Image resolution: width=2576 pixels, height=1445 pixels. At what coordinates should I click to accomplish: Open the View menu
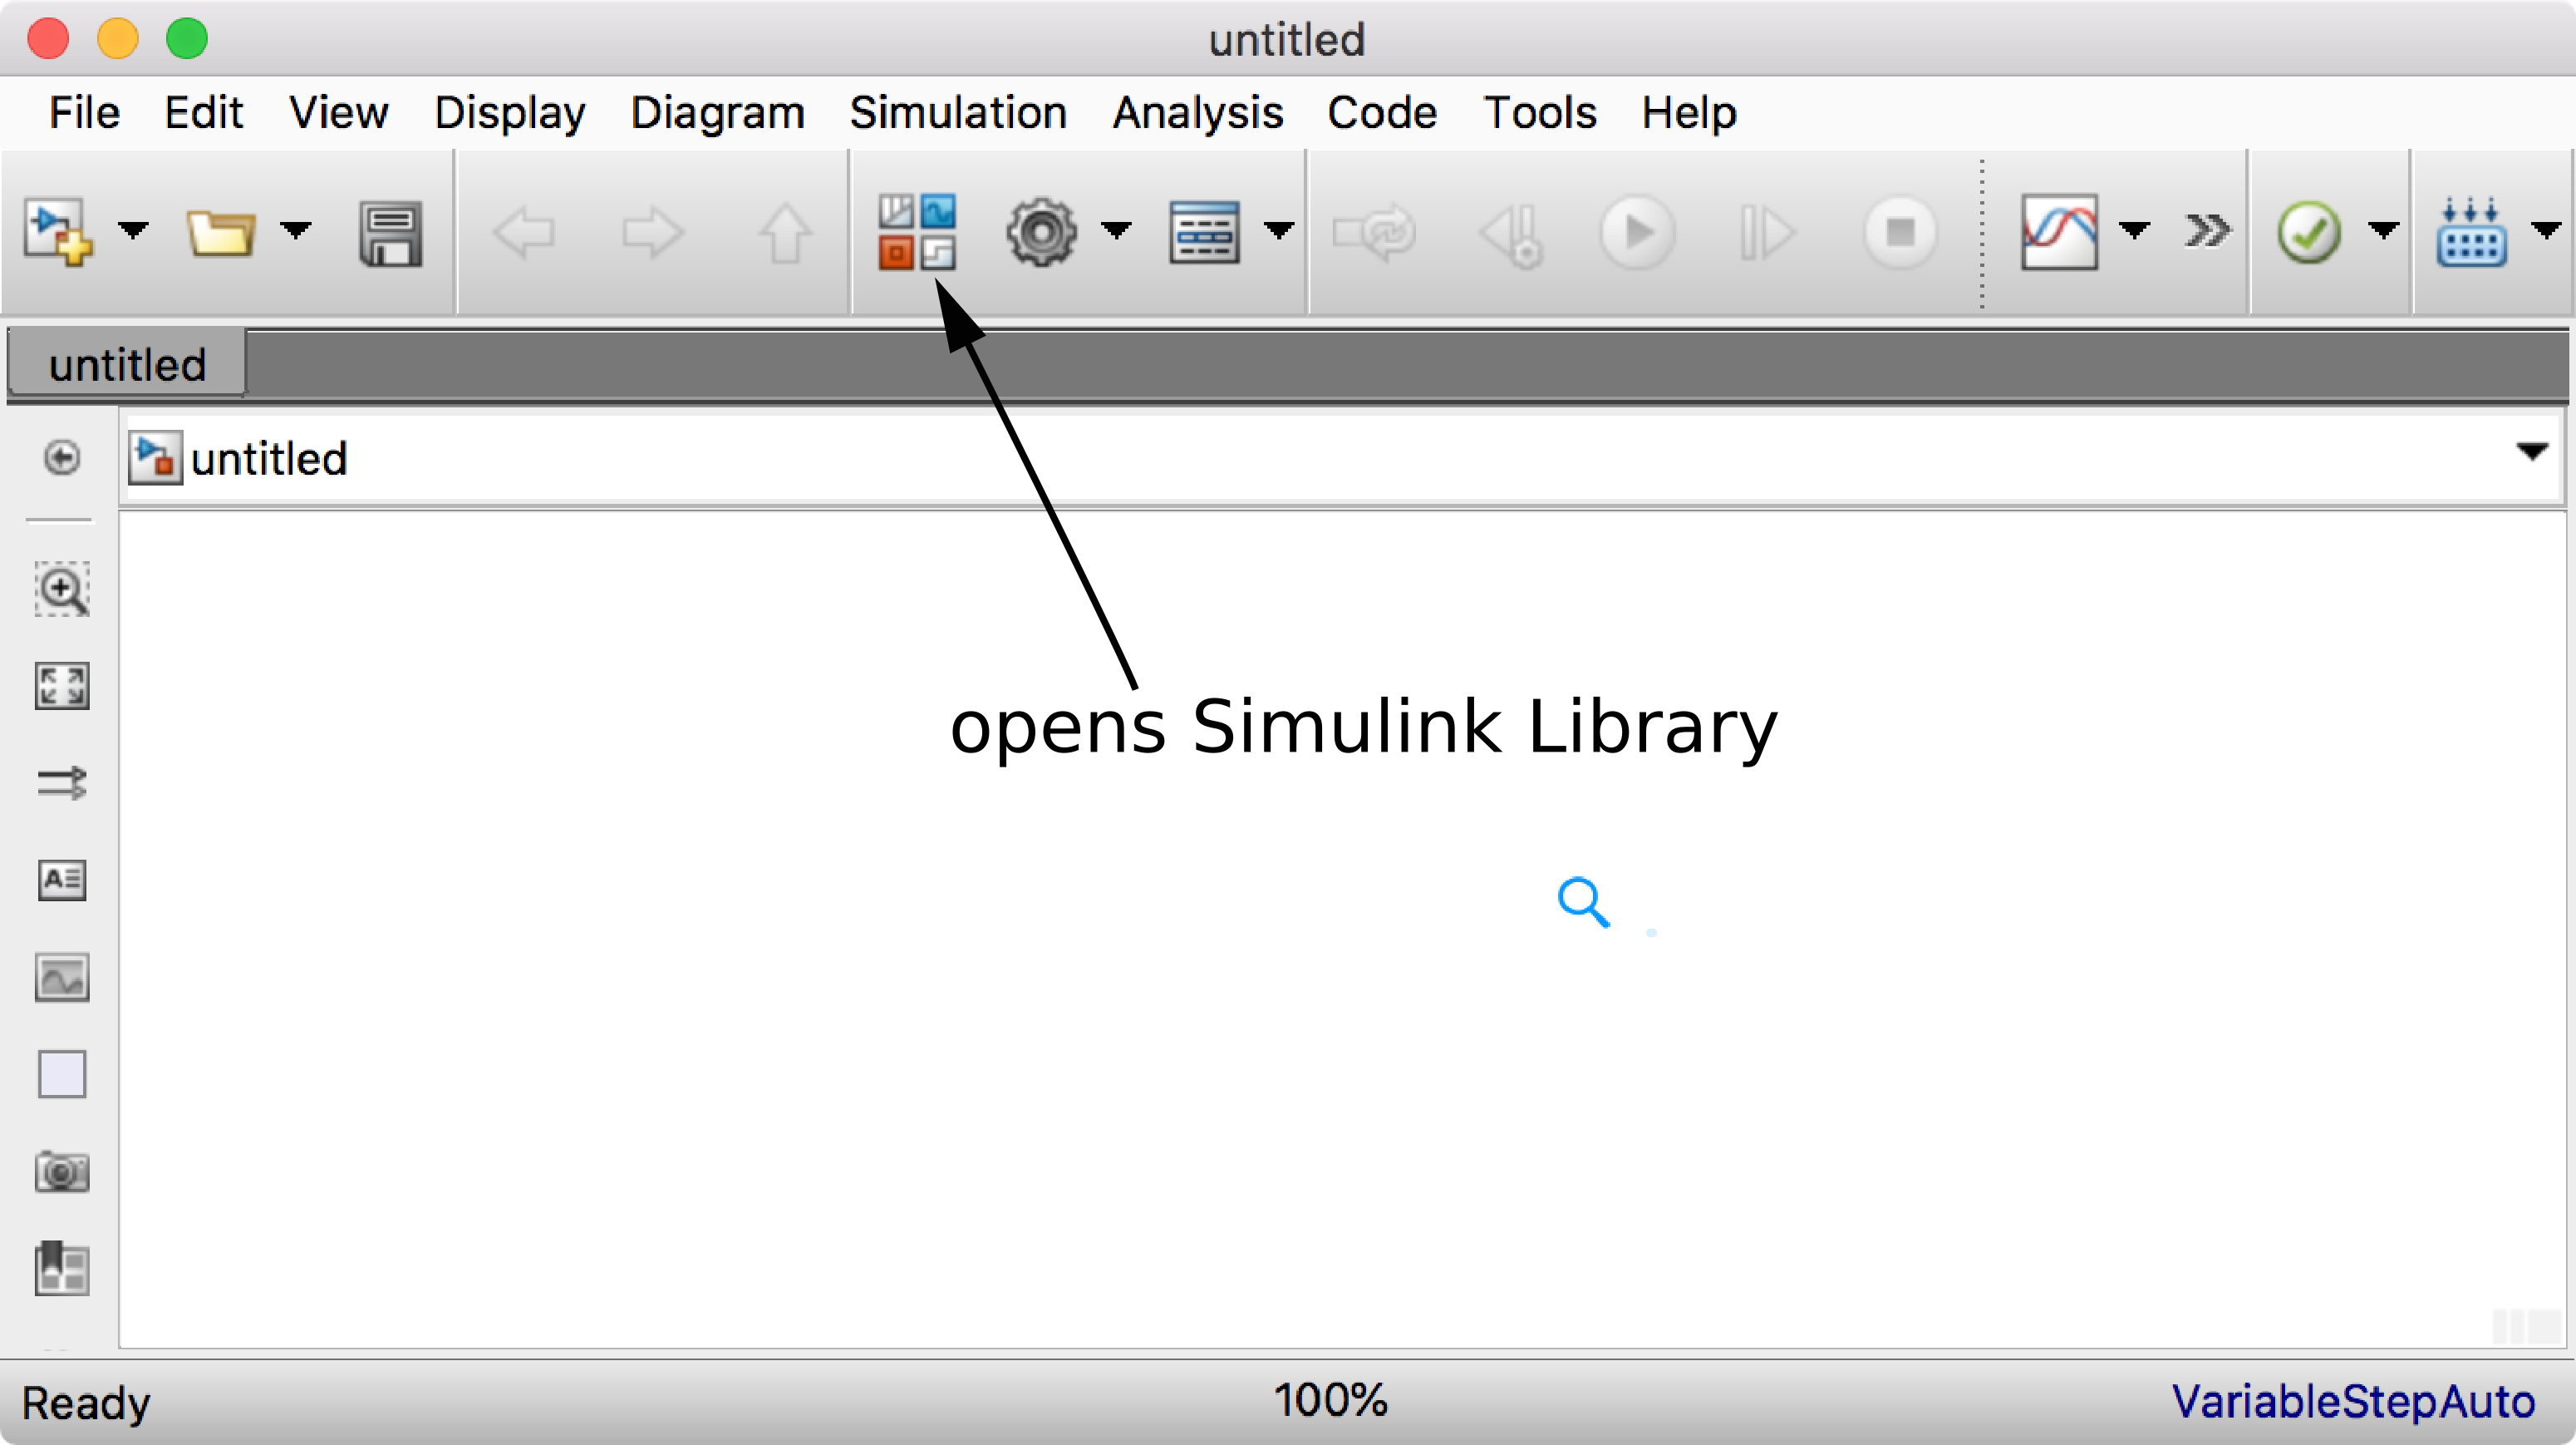(338, 112)
